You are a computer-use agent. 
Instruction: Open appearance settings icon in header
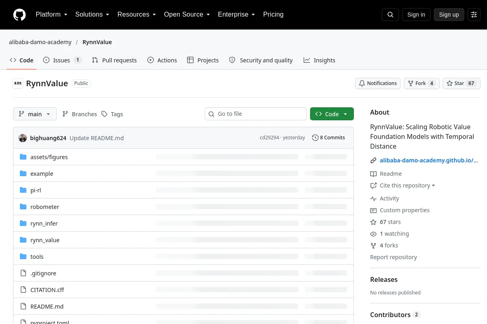[x=474, y=15]
